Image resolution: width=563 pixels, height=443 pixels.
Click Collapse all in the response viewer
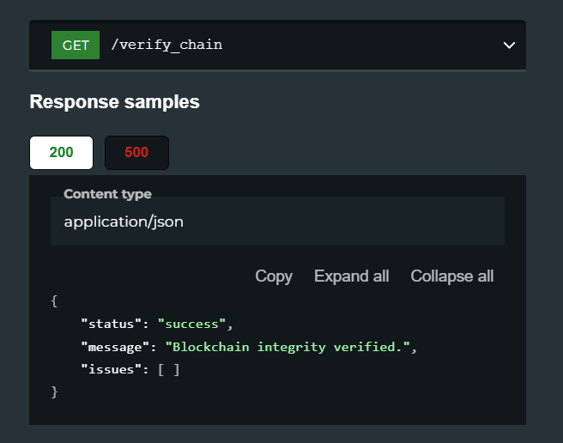[x=452, y=276]
